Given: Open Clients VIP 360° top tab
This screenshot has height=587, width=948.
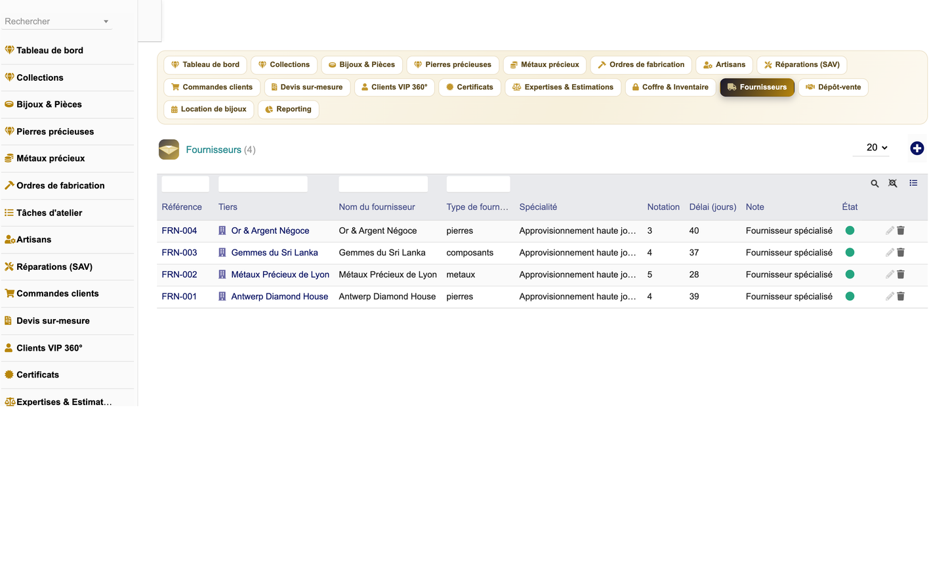Looking at the screenshot, I should pyautogui.click(x=394, y=87).
